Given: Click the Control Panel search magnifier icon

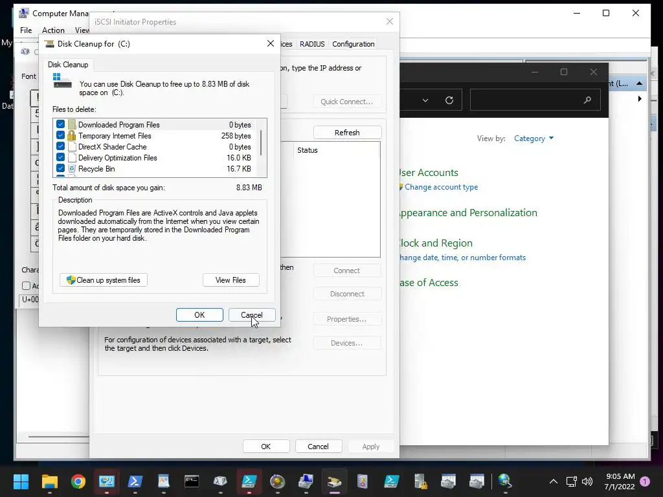Looking at the screenshot, I should pyautogui.click(x=587, y=100).
